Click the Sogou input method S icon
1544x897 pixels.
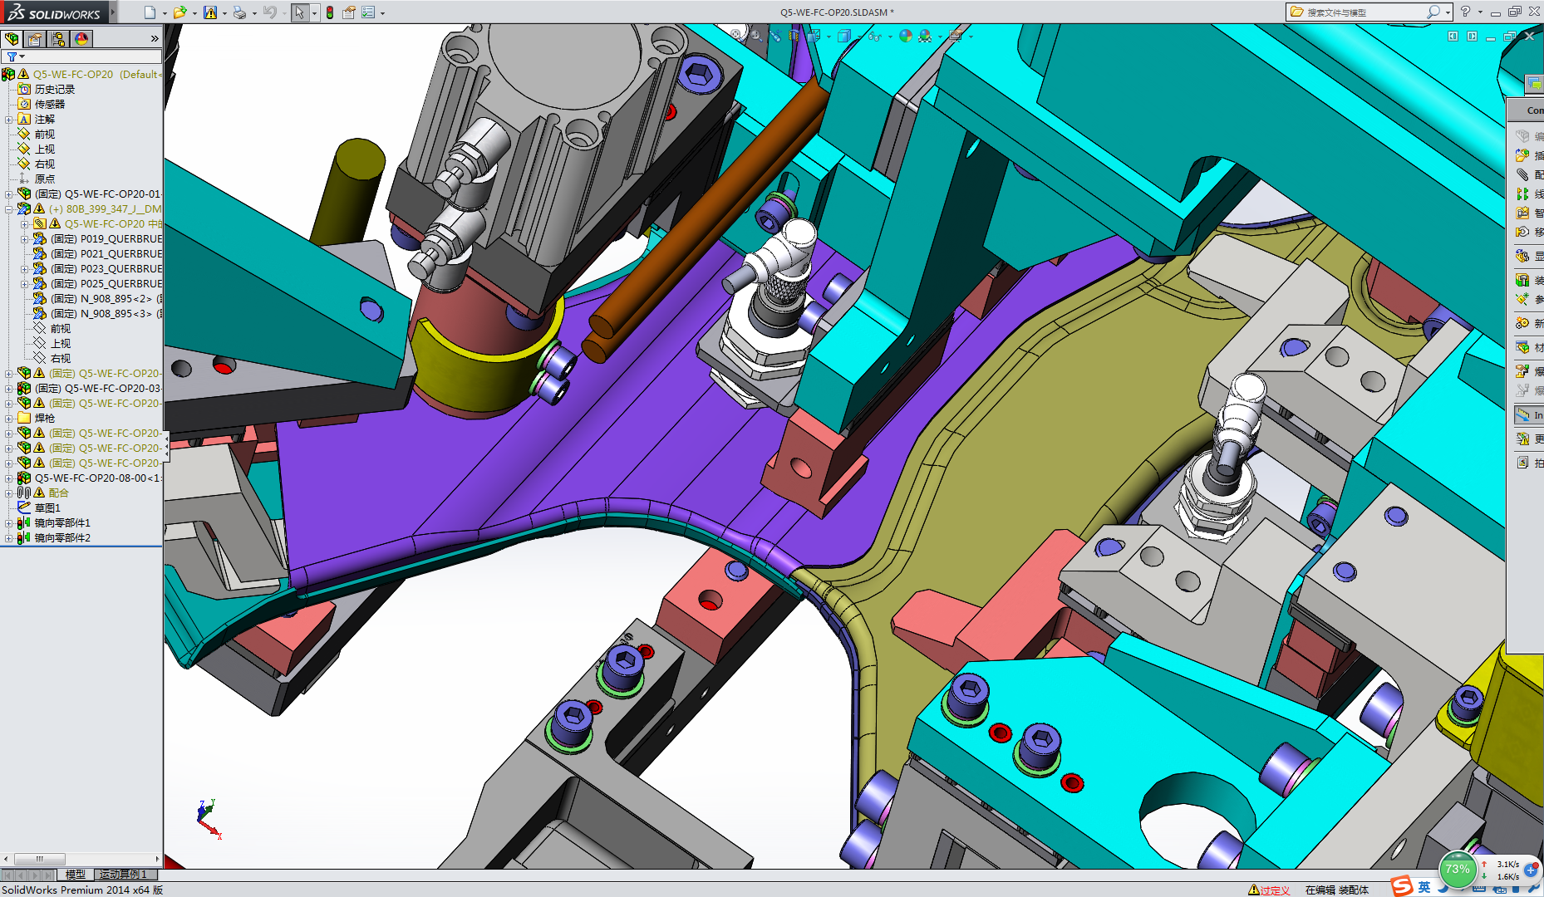point(1402,886)
